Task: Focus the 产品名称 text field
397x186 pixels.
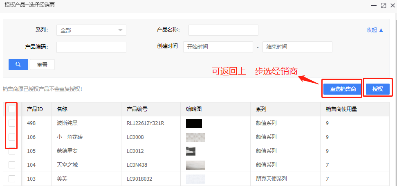Action: (223, 30)
